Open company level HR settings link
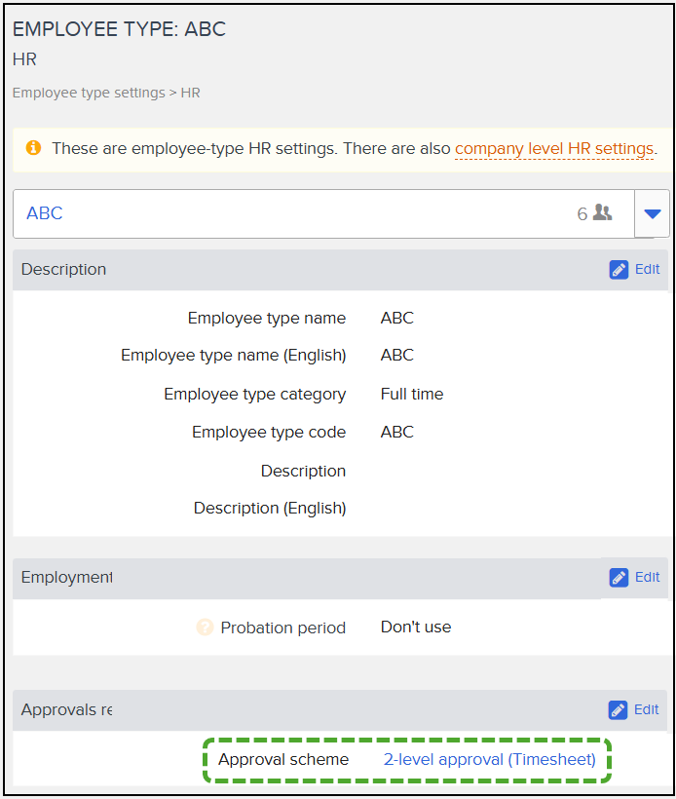Image resolution: width=676 pixels, height=799 pixels. click(553, 149)
